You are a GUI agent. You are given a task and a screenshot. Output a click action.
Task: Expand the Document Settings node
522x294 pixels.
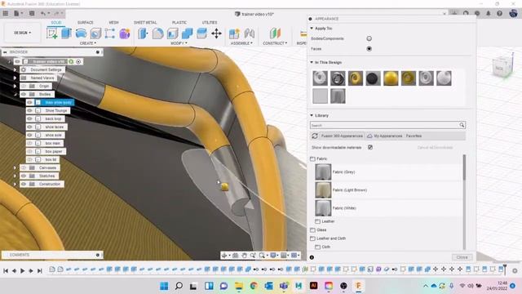pos(15,69)
